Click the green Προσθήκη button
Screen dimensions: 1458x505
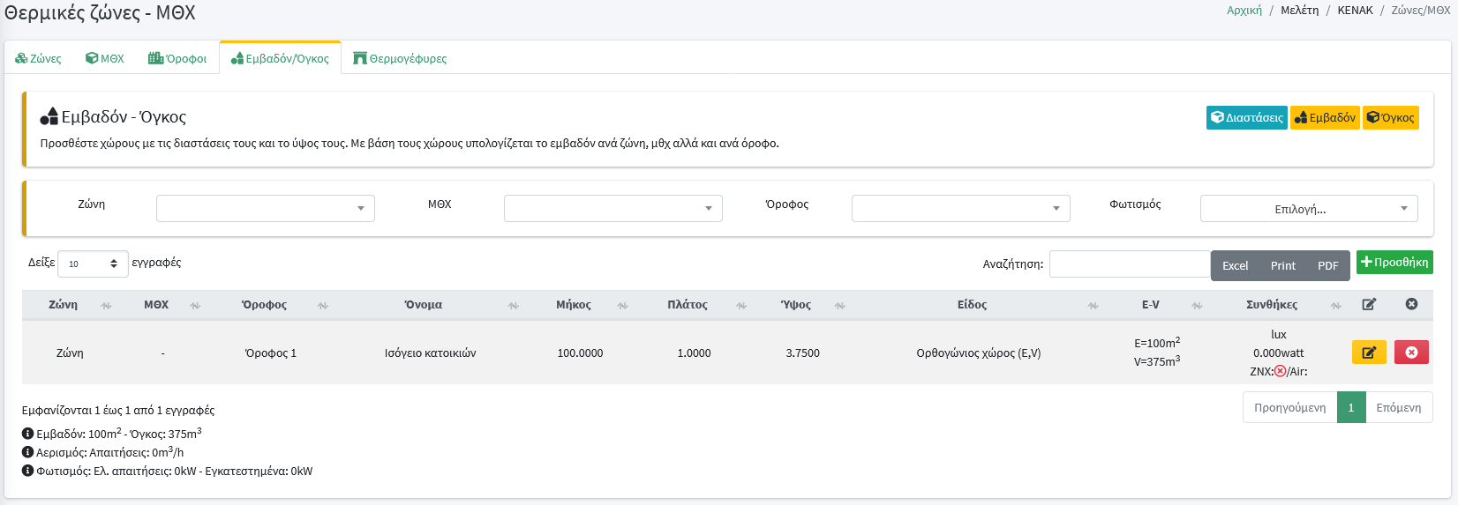[1394, 263]
